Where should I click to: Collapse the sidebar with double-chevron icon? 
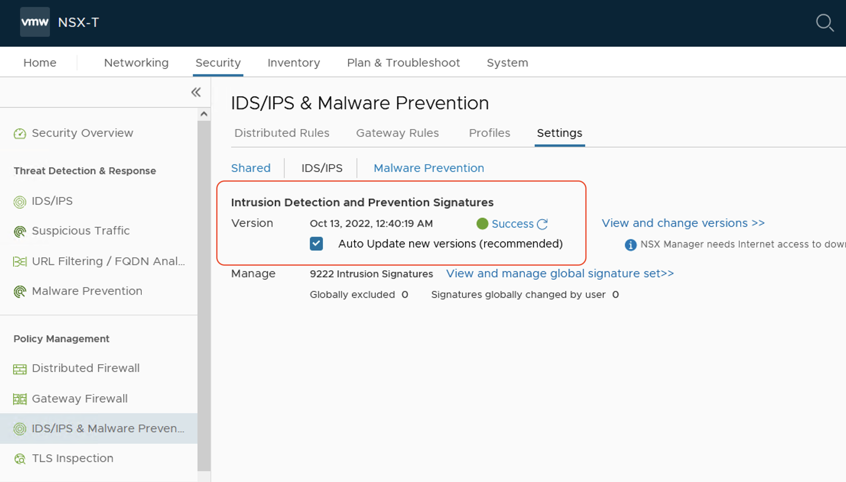pyautogui.click(x=196, y=92)
